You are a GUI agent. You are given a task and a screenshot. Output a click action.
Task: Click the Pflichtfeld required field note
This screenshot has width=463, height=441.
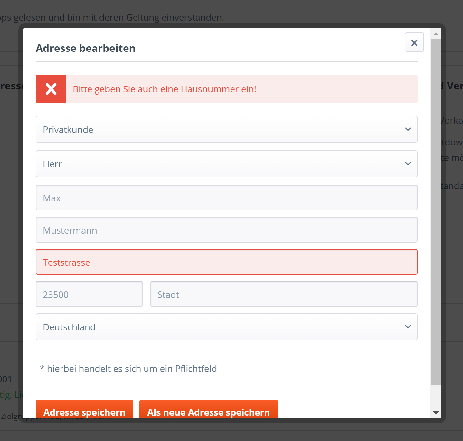128,369
